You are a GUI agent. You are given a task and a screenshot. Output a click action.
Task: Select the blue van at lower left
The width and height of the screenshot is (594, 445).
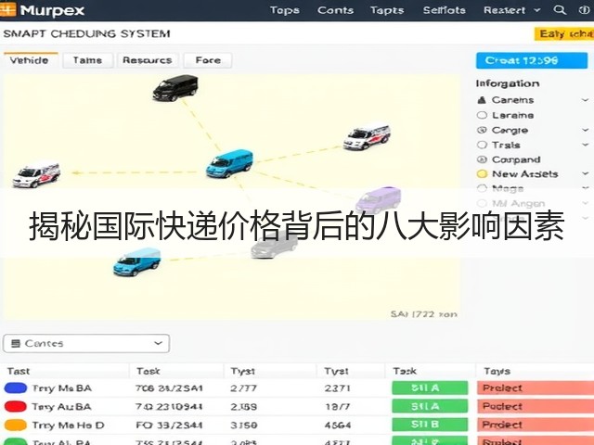(137, 261)
